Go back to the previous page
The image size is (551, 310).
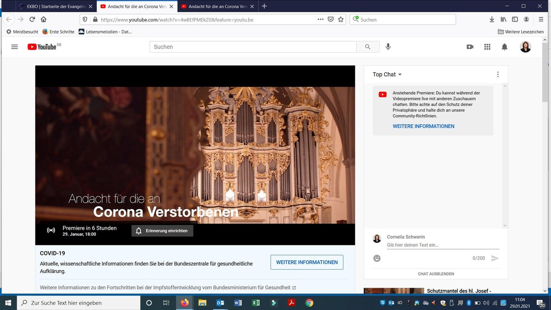point(9,19)
